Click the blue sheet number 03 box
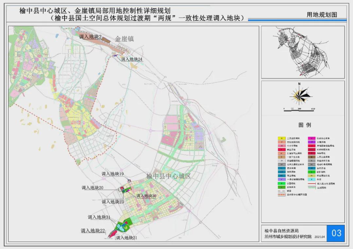353x249 pixels. pyautogui.click(x=336, y=233)
